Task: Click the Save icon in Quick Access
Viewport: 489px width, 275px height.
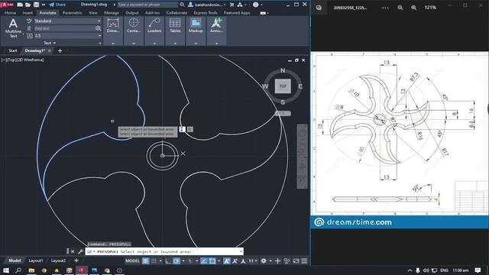Action: point(37,5)
